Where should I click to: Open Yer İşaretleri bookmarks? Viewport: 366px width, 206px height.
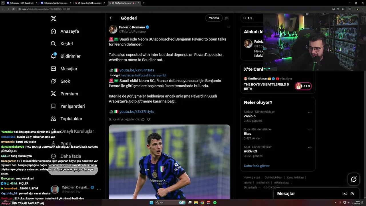(x=73, y=106)
